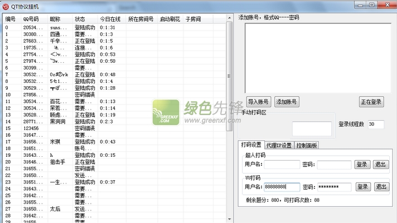
Task: Maximize the QT协议挂机 window
Action: pos(372,5)
